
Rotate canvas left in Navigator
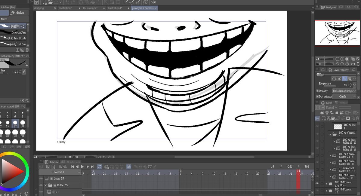(x=338, y=64)
